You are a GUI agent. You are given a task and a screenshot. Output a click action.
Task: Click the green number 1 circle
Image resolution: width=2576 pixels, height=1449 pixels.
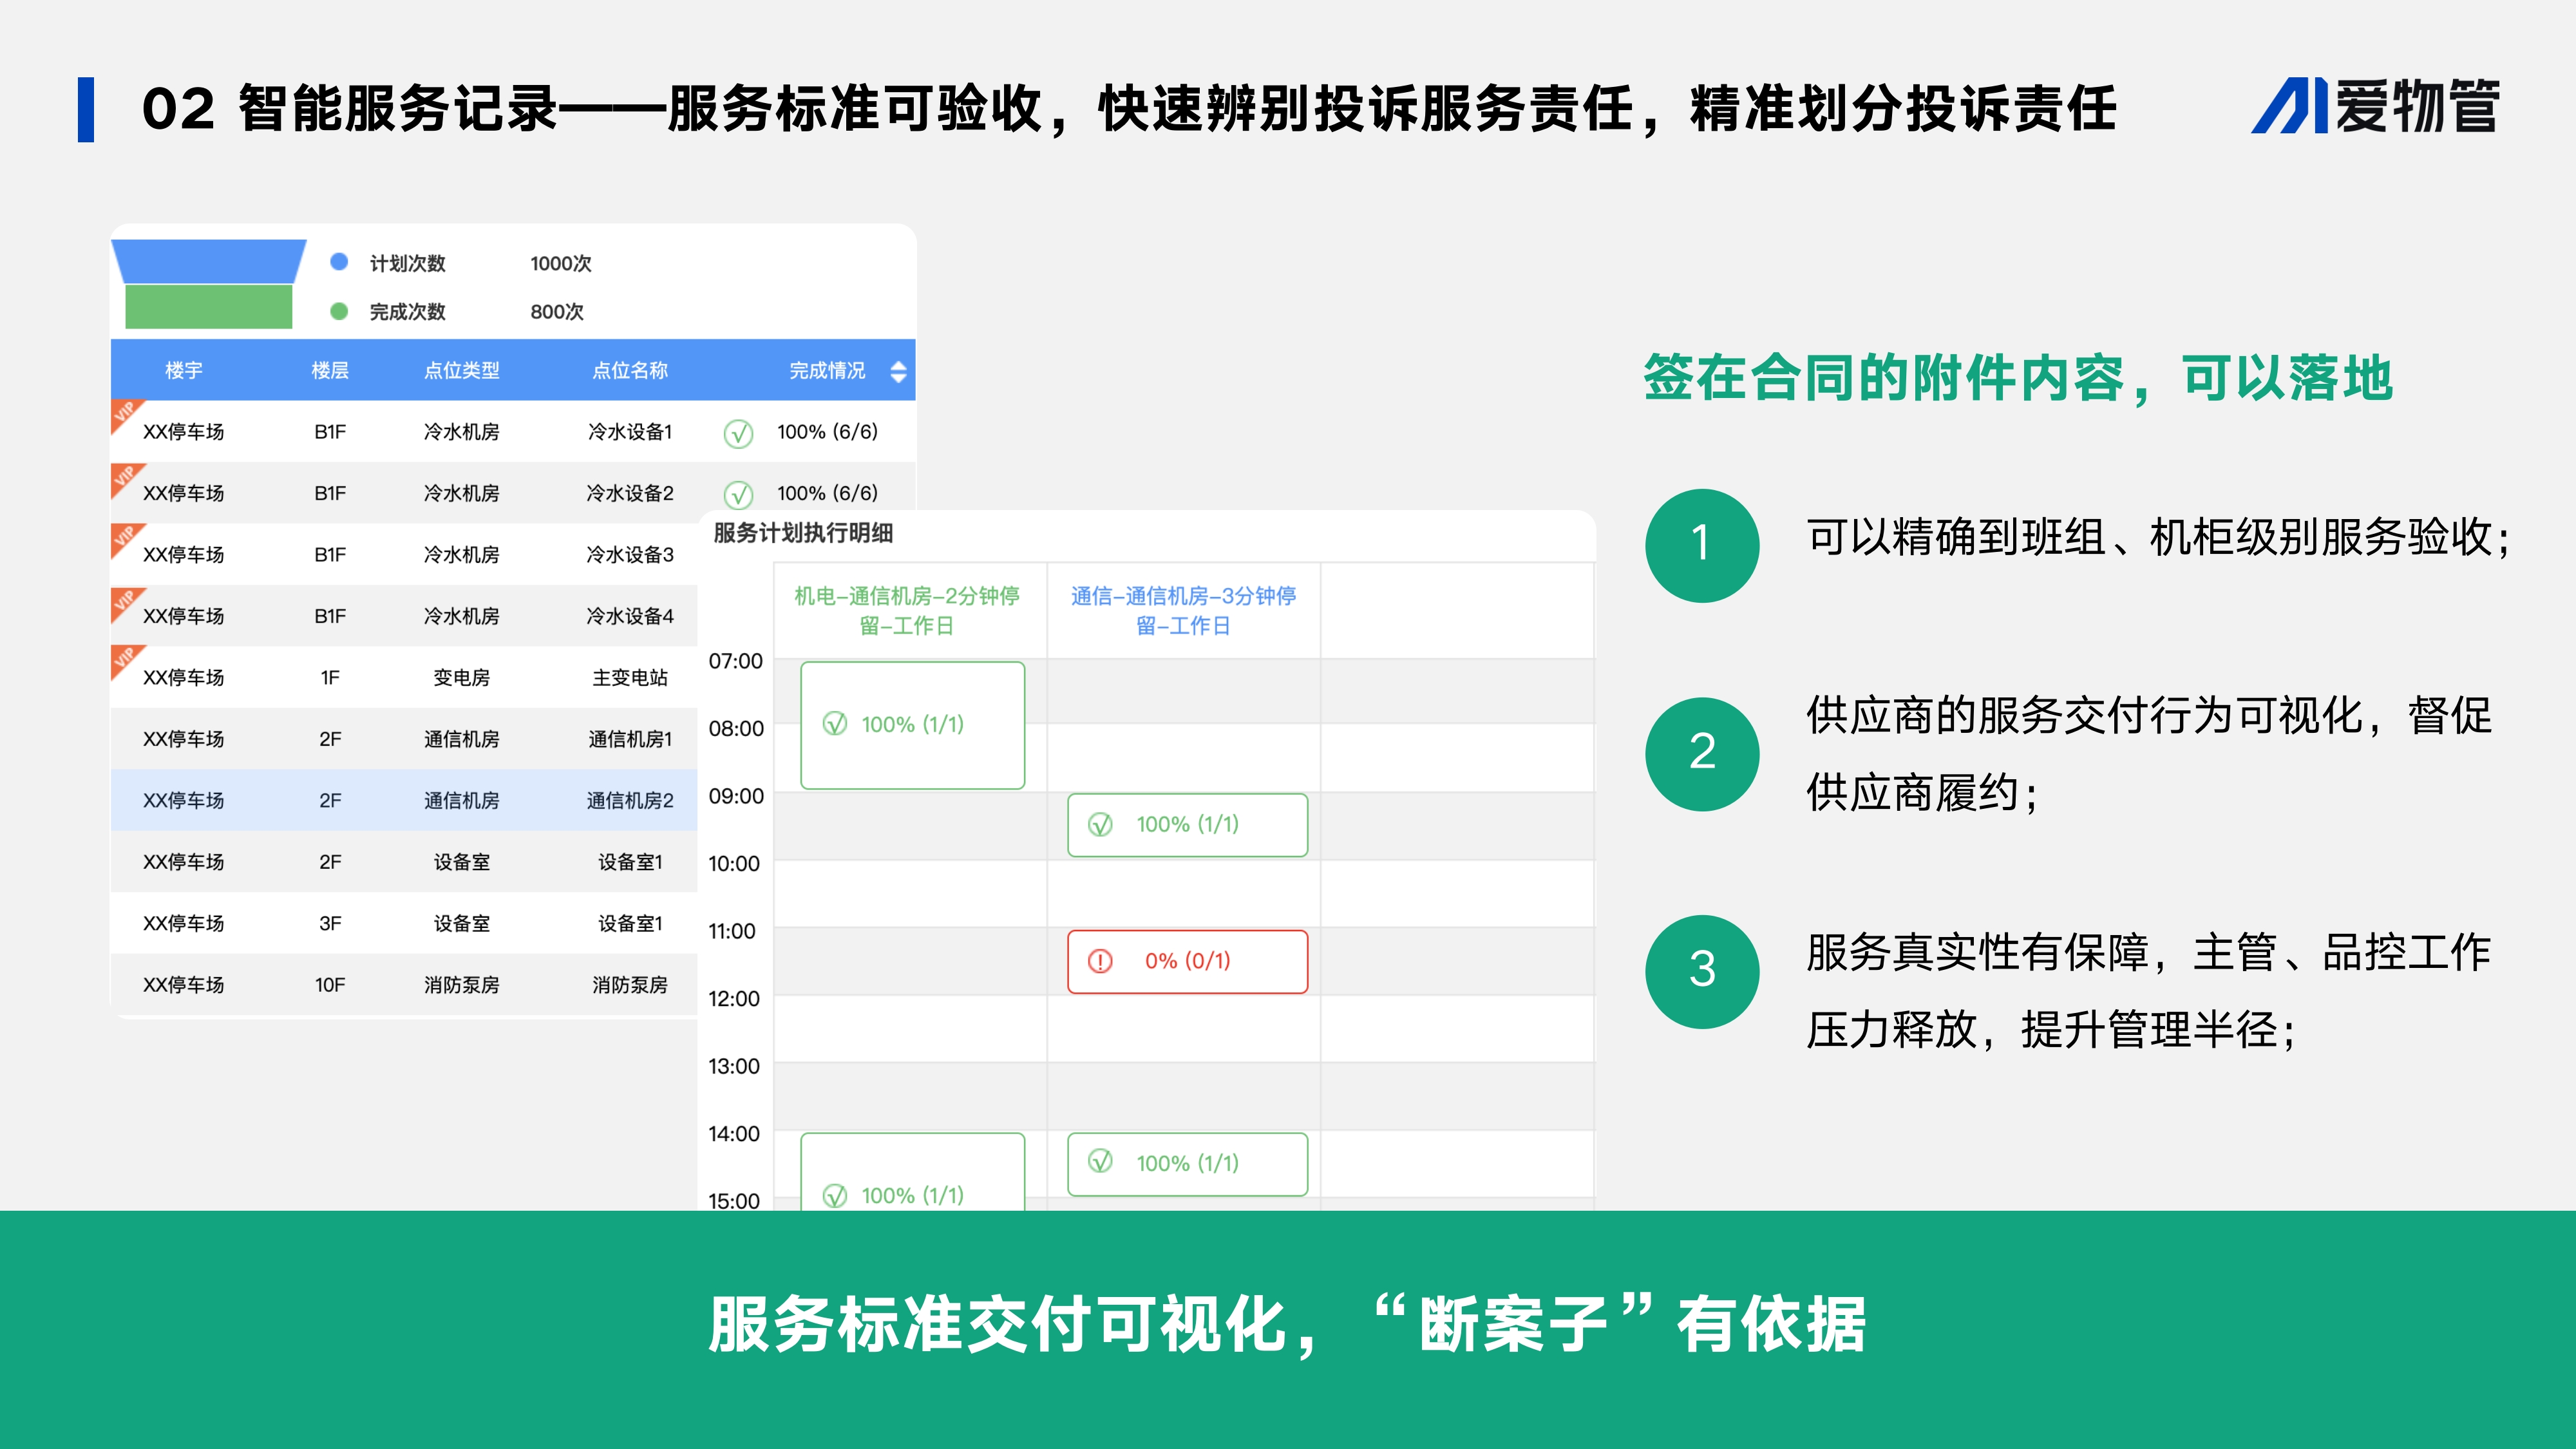1702,545
